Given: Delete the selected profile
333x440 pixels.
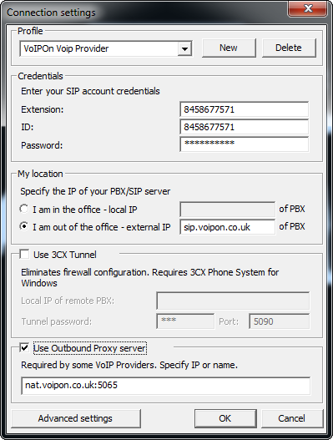Looking at the screenshot, I should 289,48.
